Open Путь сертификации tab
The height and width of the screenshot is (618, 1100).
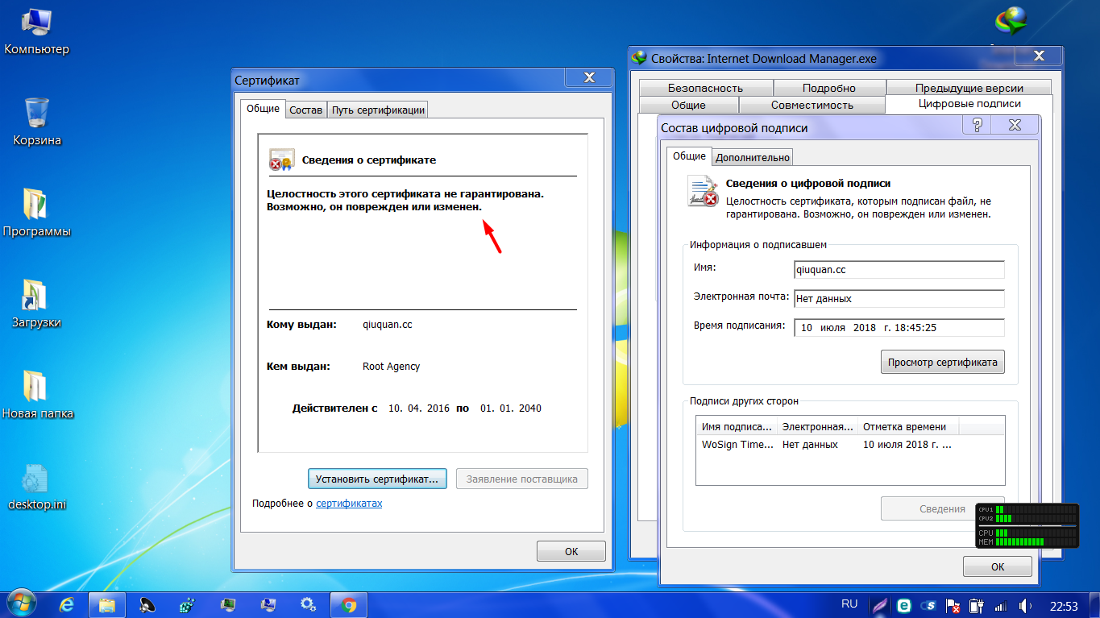pos(378,110)
